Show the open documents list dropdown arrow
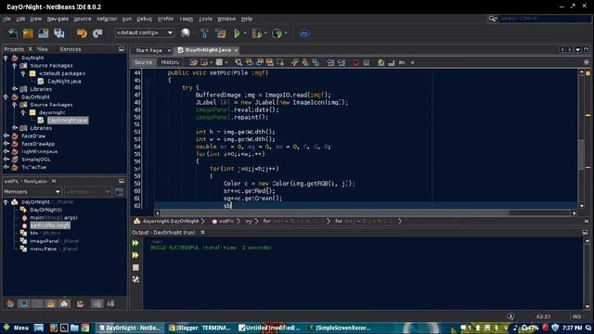 pos(578,49)
